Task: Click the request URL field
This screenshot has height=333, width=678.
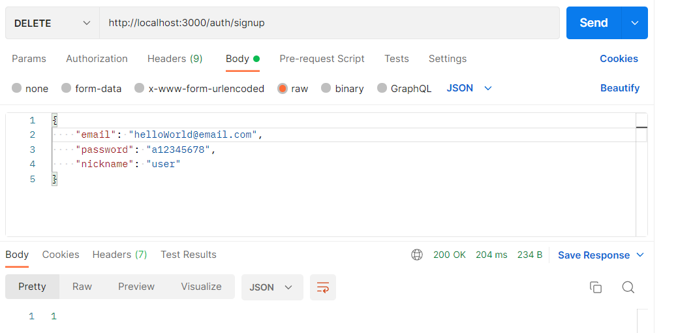Action: [330, 23]
